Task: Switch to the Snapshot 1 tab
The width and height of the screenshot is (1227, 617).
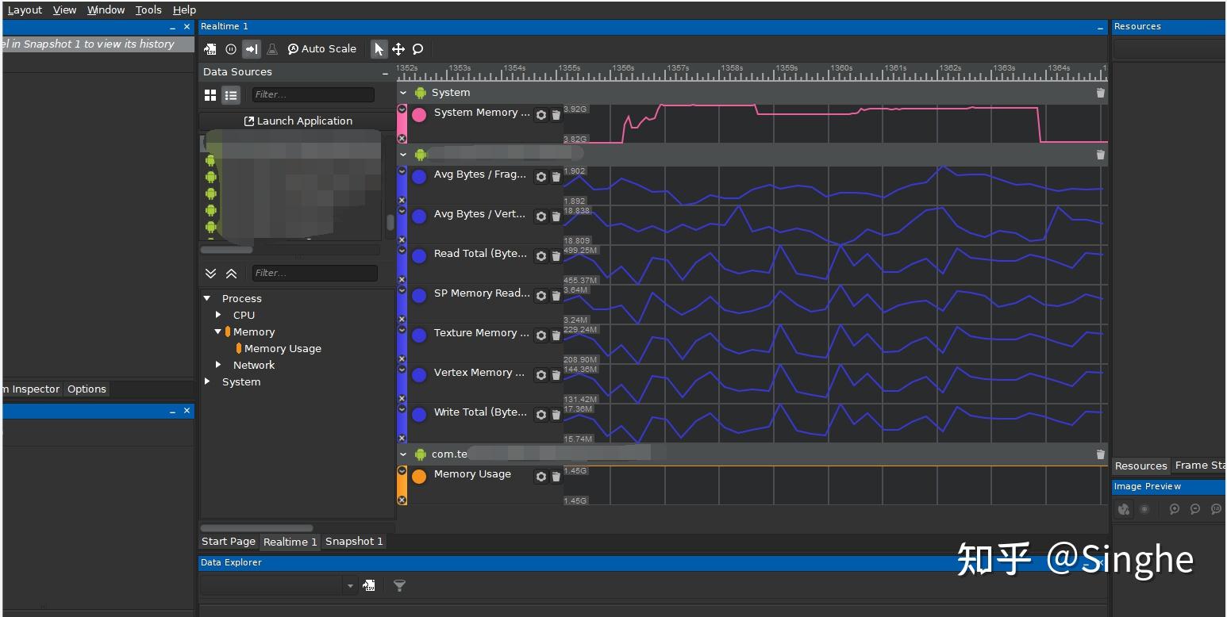Action: click(x=354, y=542)
